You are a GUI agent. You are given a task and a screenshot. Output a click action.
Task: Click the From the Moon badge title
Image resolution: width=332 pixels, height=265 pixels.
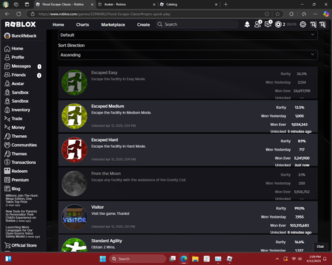tap(106, 174)
